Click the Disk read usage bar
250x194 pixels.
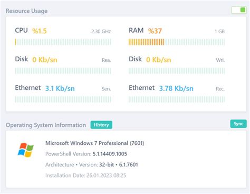point(63,71)
